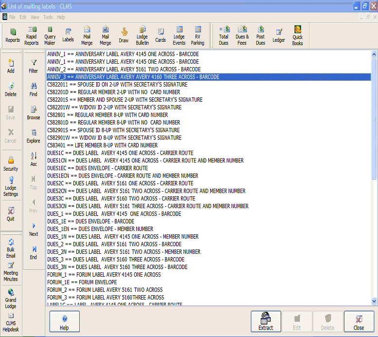378x337 pixels.
Task: Select the FORUM_1E forum envelope entry
Action: coord(82,282)
